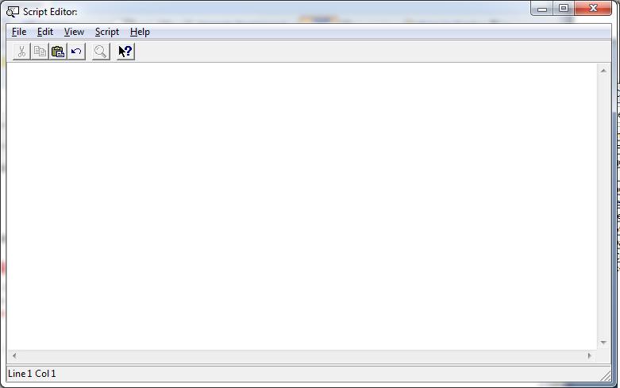Click the vertical scrollbar down arrow

click(x=603, y=342)
